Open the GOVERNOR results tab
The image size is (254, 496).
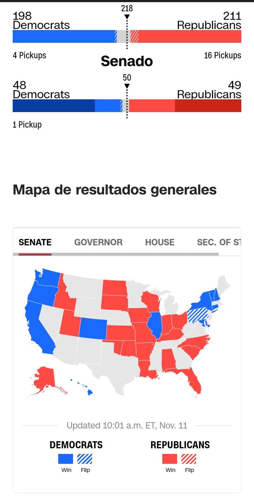pyautogui.click(x=98, y=242)
